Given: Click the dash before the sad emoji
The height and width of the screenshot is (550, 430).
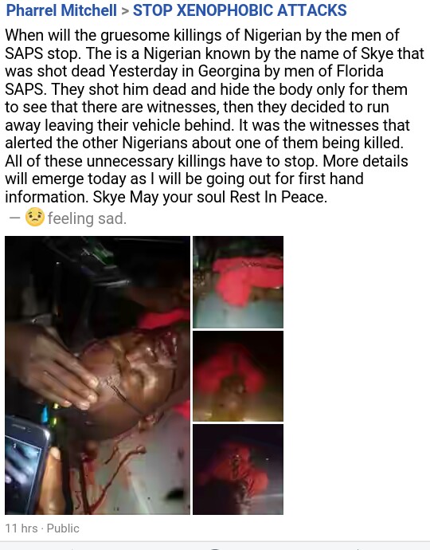Looking at the screenshot, I should tap(15, 218).
